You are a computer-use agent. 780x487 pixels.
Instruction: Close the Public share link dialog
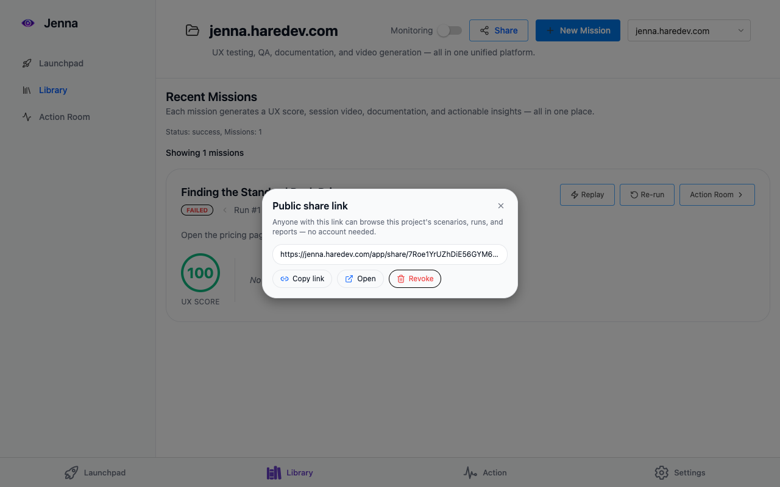pyautogui.click(x=501, y=206)
